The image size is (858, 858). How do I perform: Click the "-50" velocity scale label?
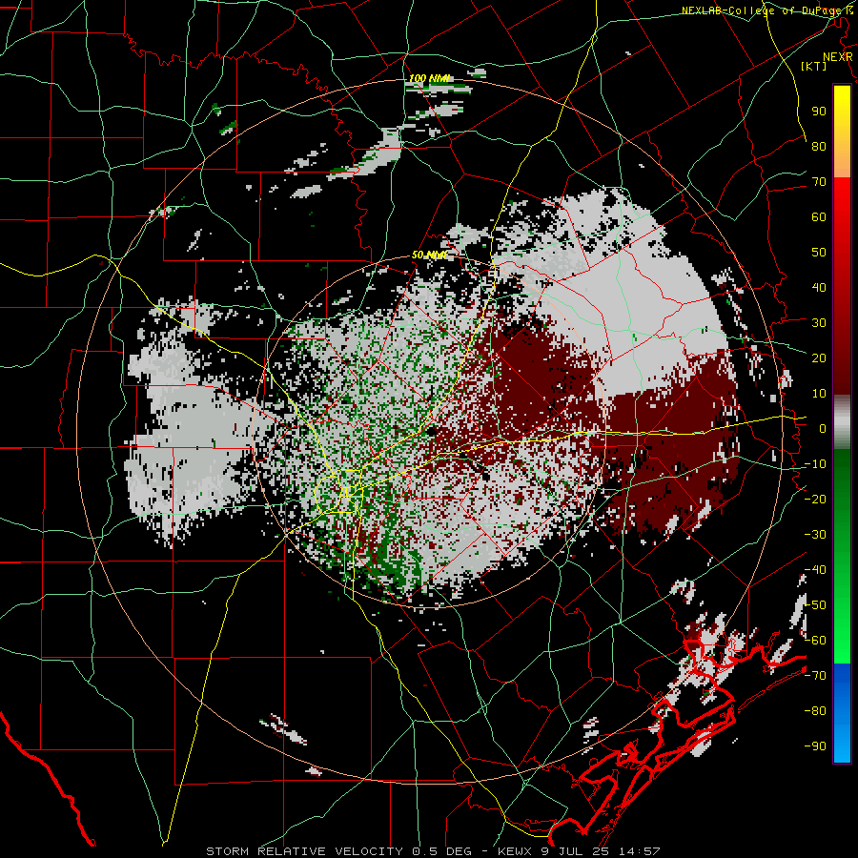click(x=815, y=605)
